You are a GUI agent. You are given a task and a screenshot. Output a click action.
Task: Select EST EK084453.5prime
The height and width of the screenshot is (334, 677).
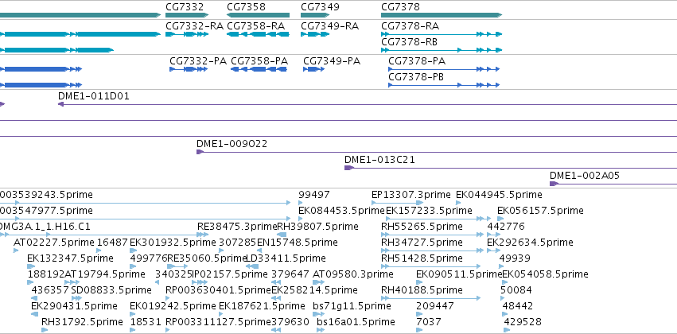click(x=341, y=211)
